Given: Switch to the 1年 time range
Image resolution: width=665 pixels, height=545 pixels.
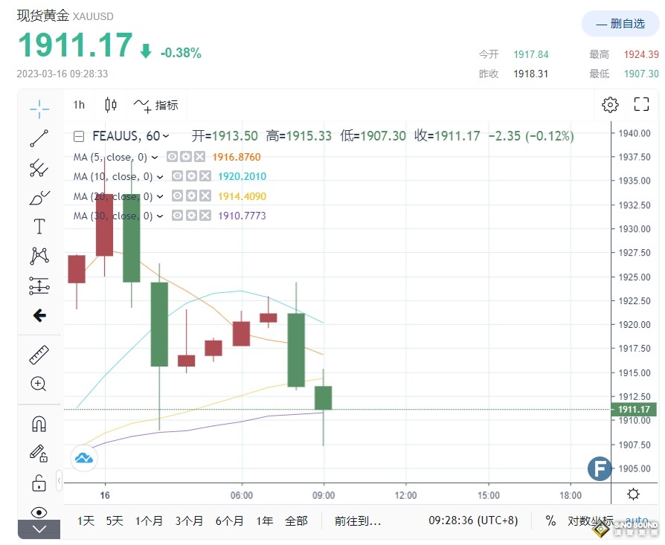Looking at the screenshot, I should pos(265,521).
